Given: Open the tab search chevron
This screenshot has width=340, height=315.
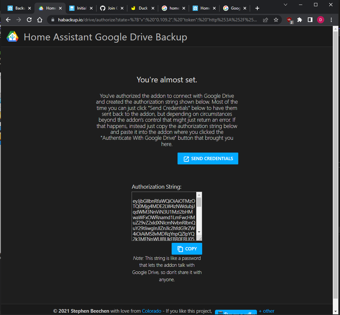Looking at the screenshot, I should (286, 5).
